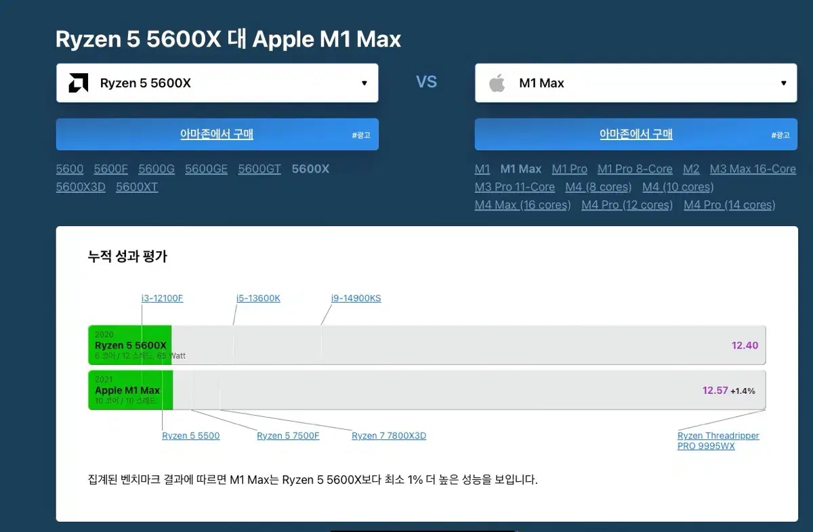Image resolution: width=813 pixels, height=532 pixels.
Task: Click the 누적 성과 평가 heading
Action: (x=127, y=257)
